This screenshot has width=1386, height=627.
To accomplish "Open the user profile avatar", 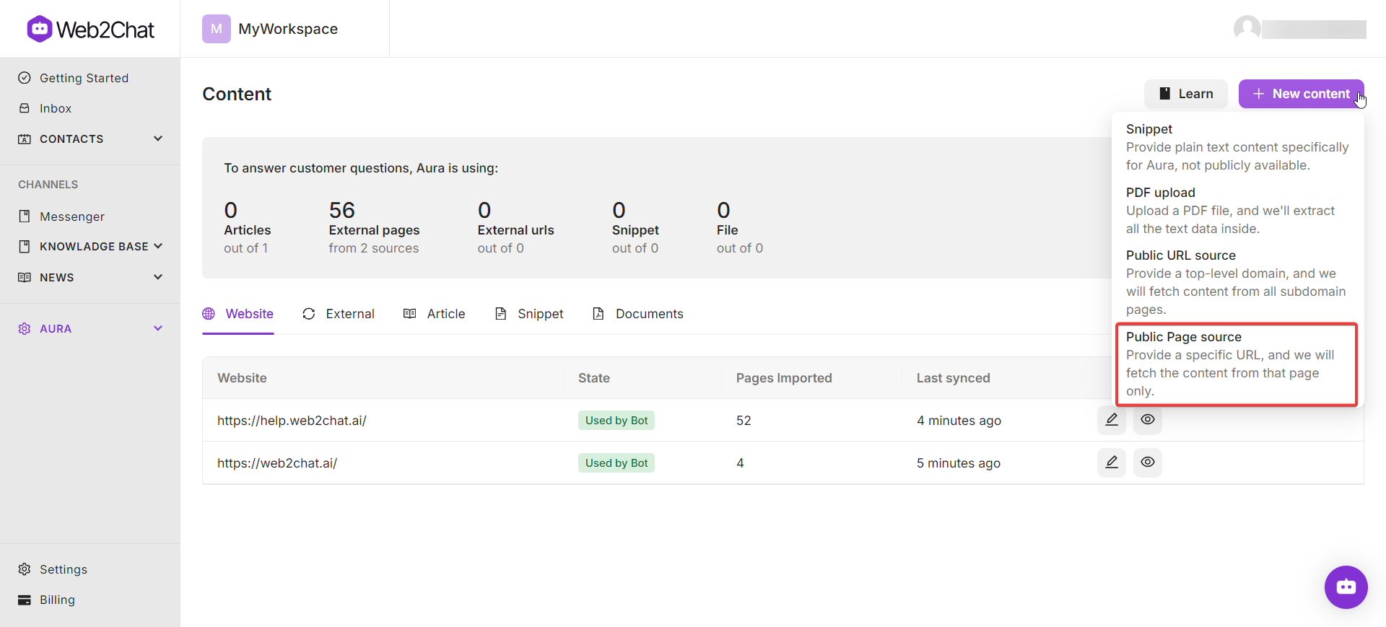I will [1247, 29].
